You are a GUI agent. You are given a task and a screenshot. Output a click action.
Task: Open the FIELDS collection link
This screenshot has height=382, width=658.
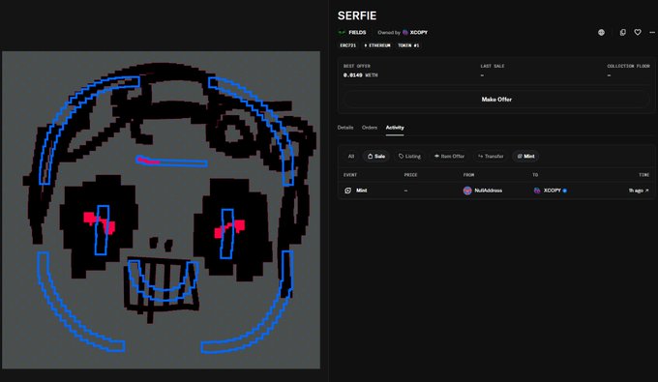pos(357,32)
